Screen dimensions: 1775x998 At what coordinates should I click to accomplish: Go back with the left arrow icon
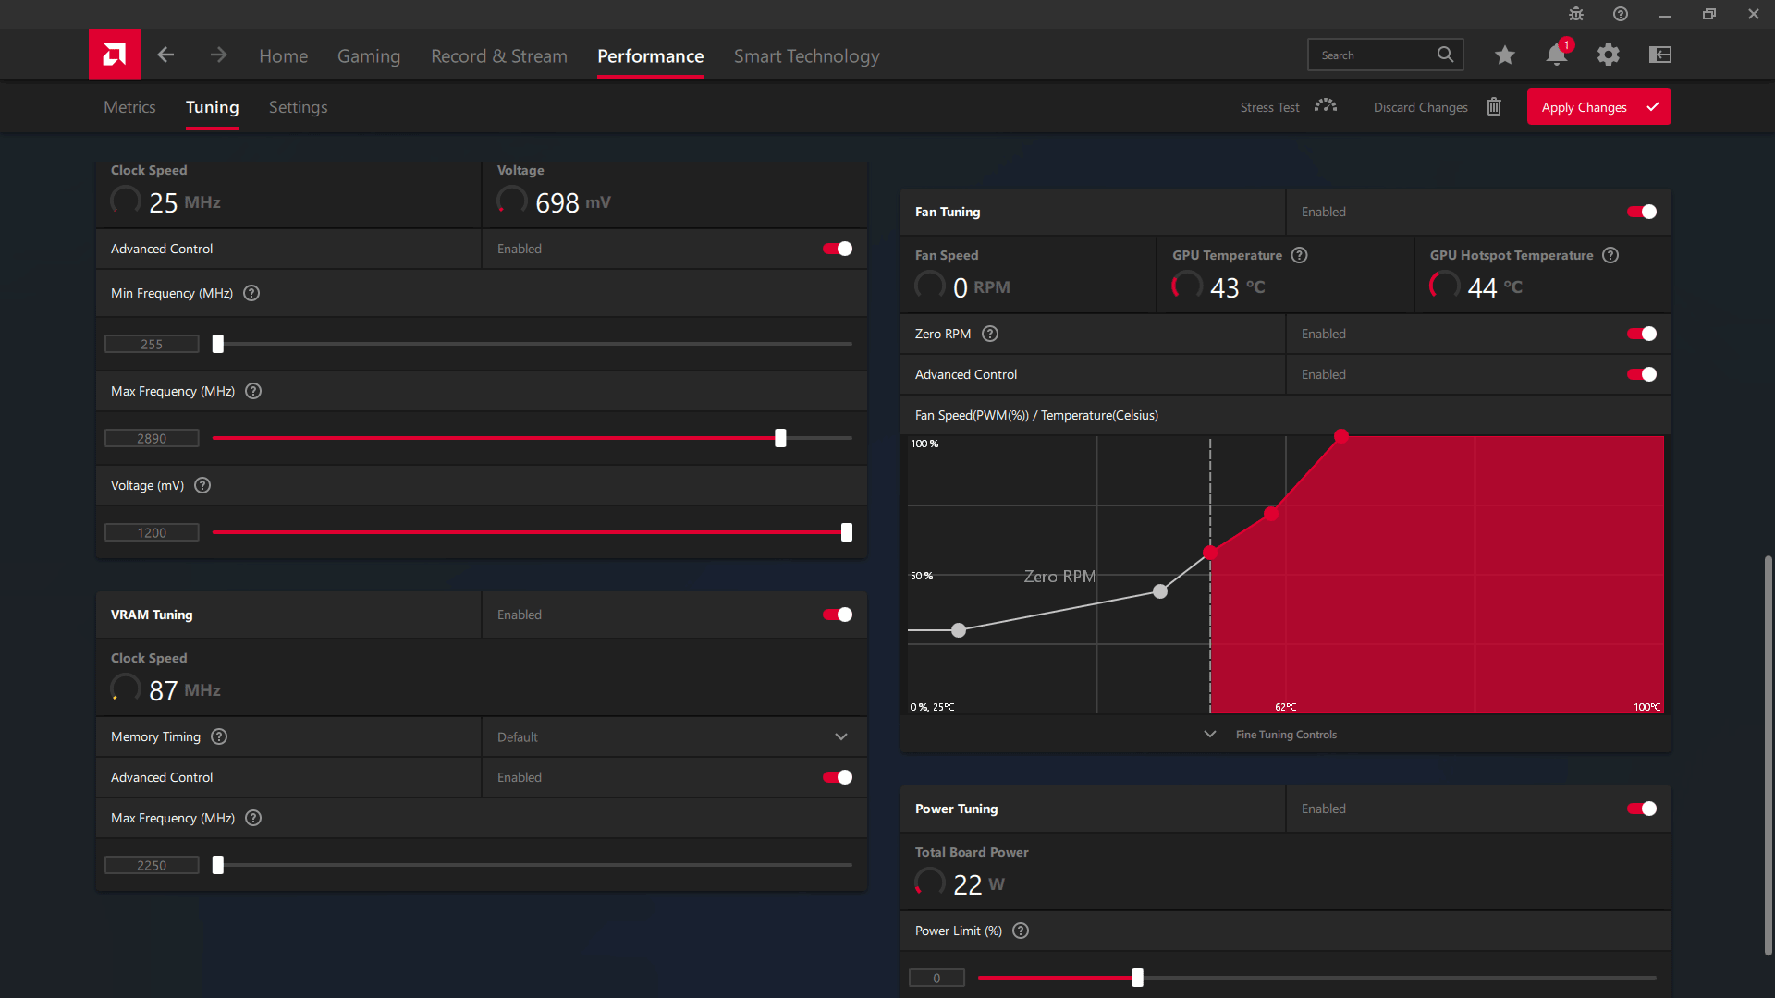tap(166, 55)
